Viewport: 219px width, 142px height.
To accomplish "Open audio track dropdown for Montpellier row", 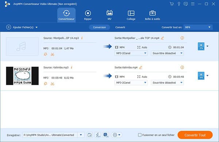I will (x=131, y=53).
